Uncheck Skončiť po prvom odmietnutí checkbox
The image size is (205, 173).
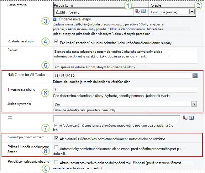coord(56,138)
